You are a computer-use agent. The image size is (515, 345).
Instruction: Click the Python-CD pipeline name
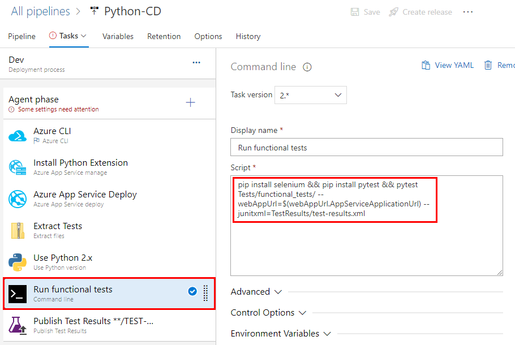(x=132, y=11)
